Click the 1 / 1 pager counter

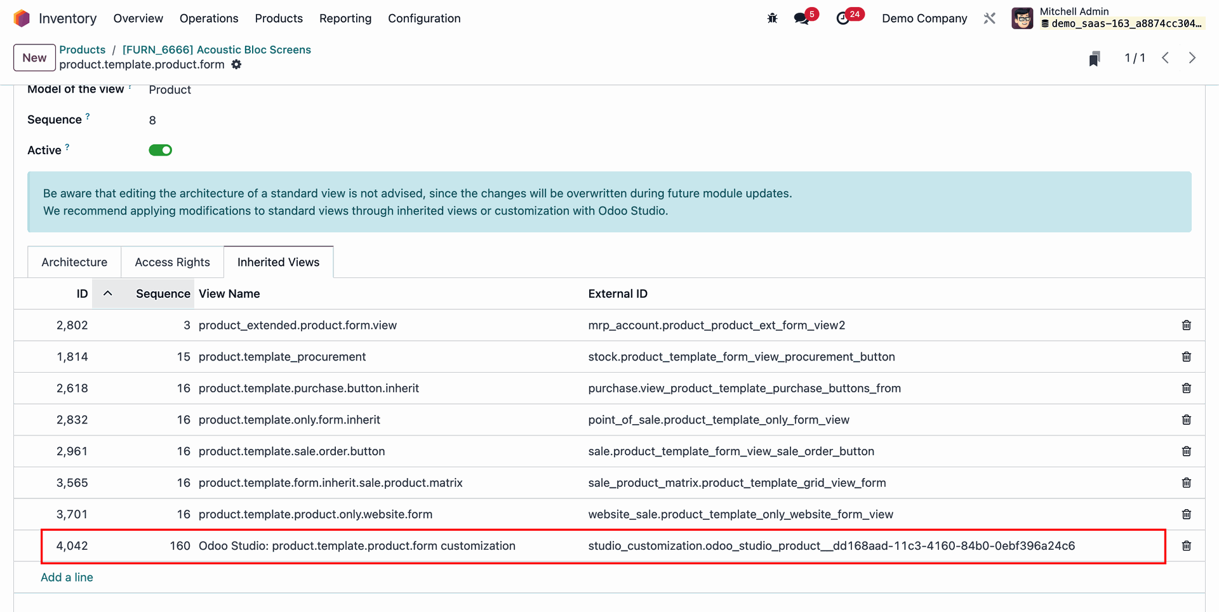[1135, 58]
